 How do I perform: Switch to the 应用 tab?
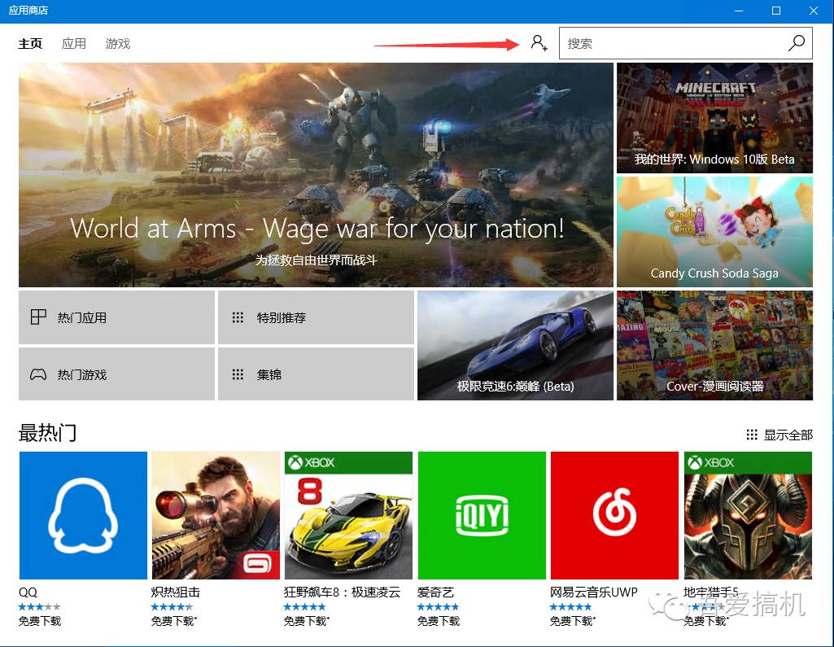click(73, 43)
